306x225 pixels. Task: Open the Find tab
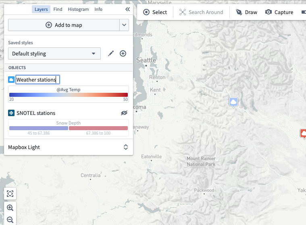pos(58,9)
